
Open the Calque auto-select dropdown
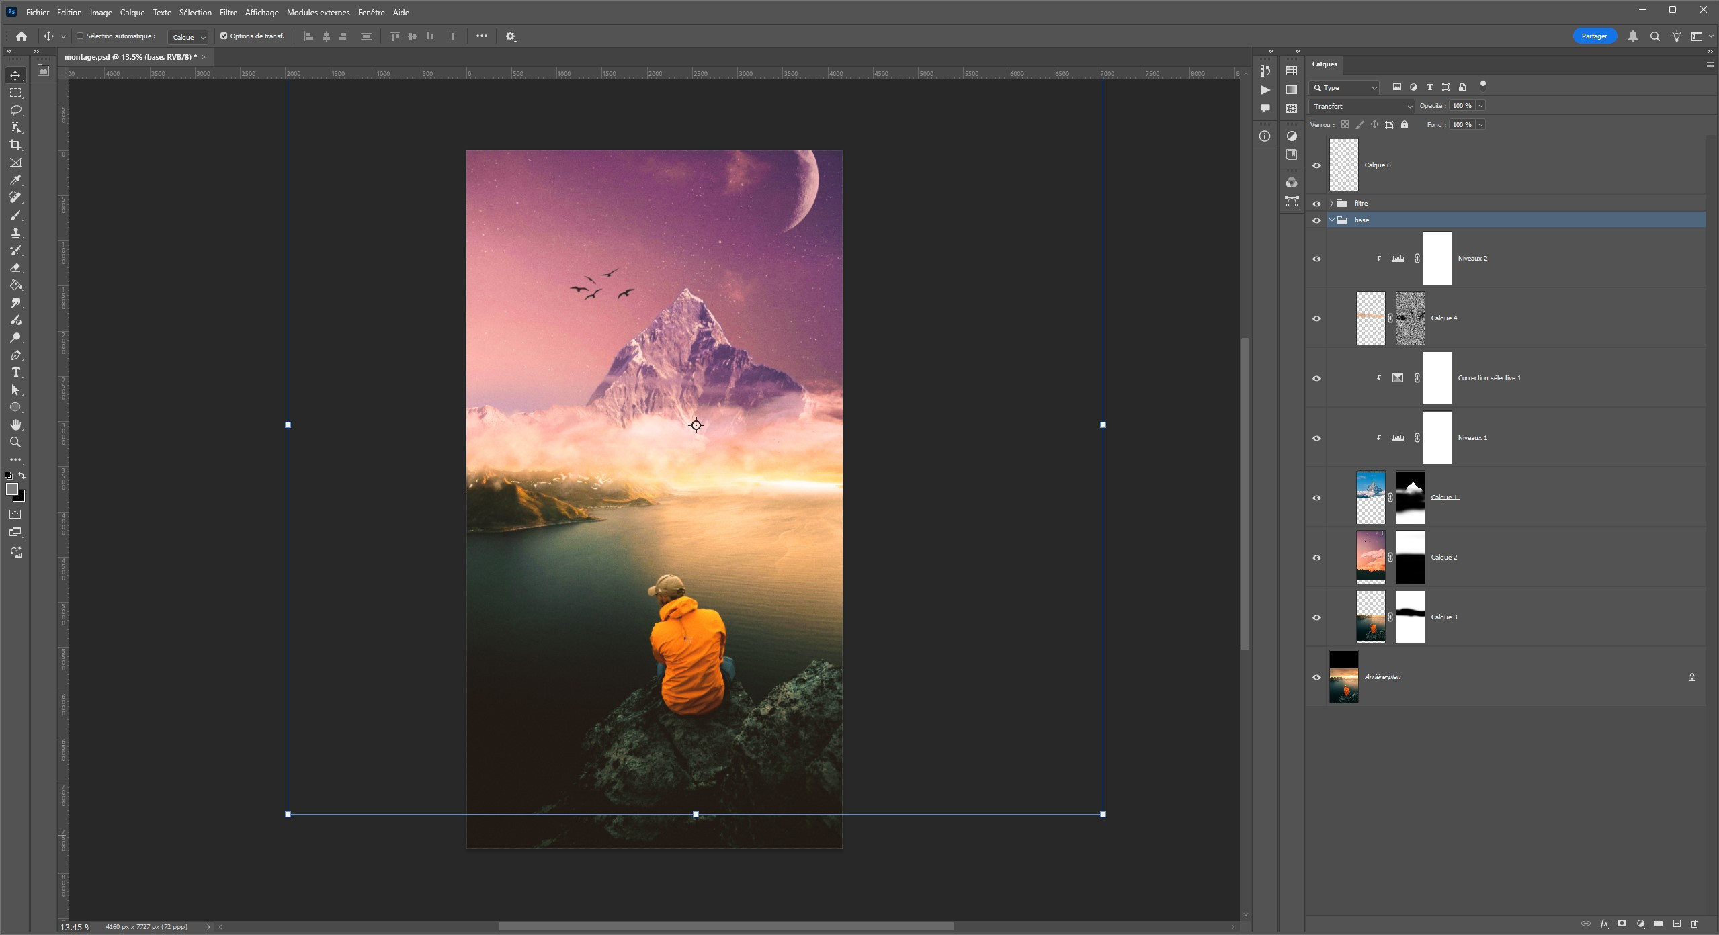point(187,37)
